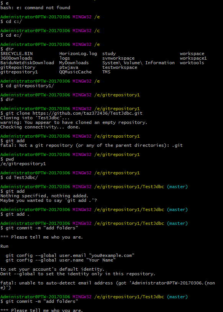This screenshot has height=312, width=223.
Task: Click the standalone 'Run' line
Action: tap(4, 246)
